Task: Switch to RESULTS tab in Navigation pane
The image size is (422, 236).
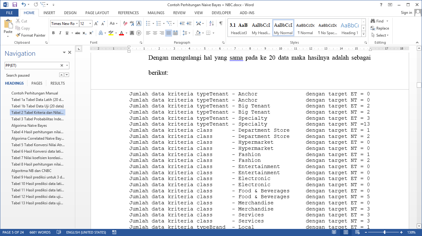Action: point(58,83)
